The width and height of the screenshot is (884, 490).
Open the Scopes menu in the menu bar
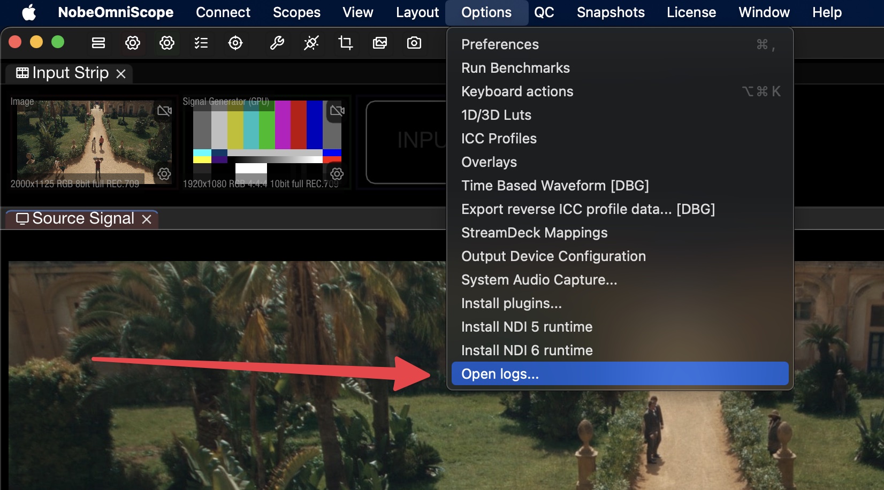[296, 12]
